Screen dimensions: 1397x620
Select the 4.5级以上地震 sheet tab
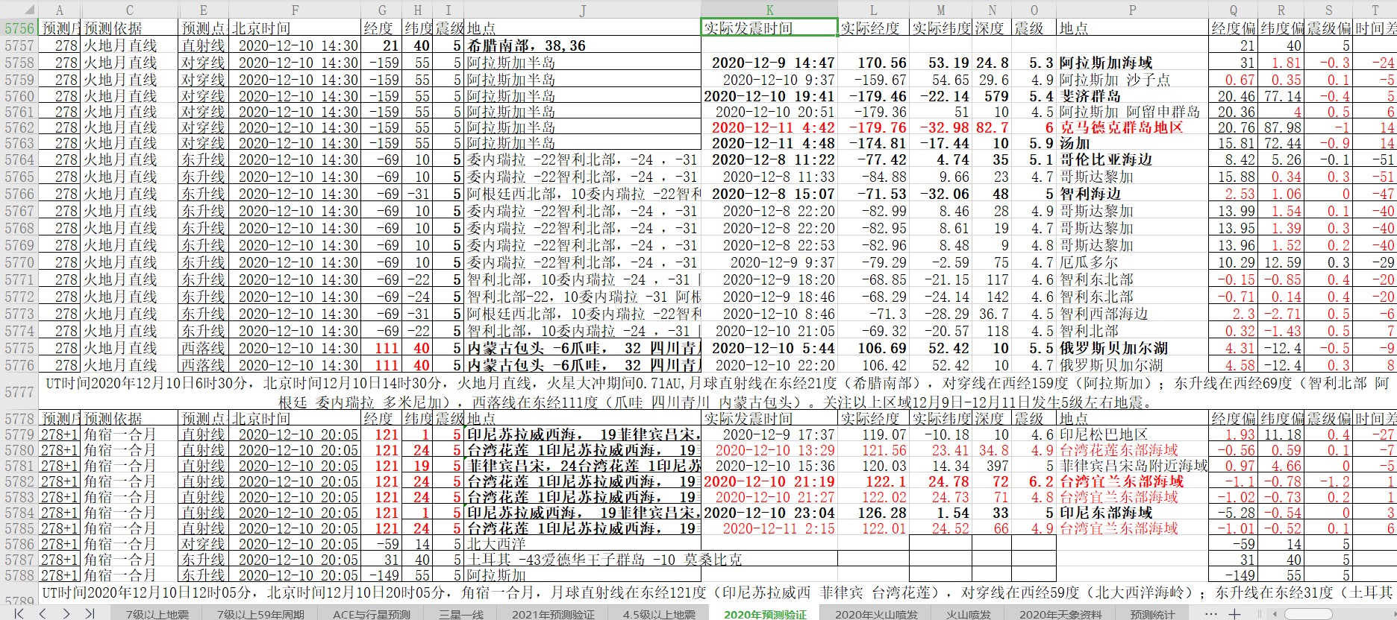pos(659,614)
